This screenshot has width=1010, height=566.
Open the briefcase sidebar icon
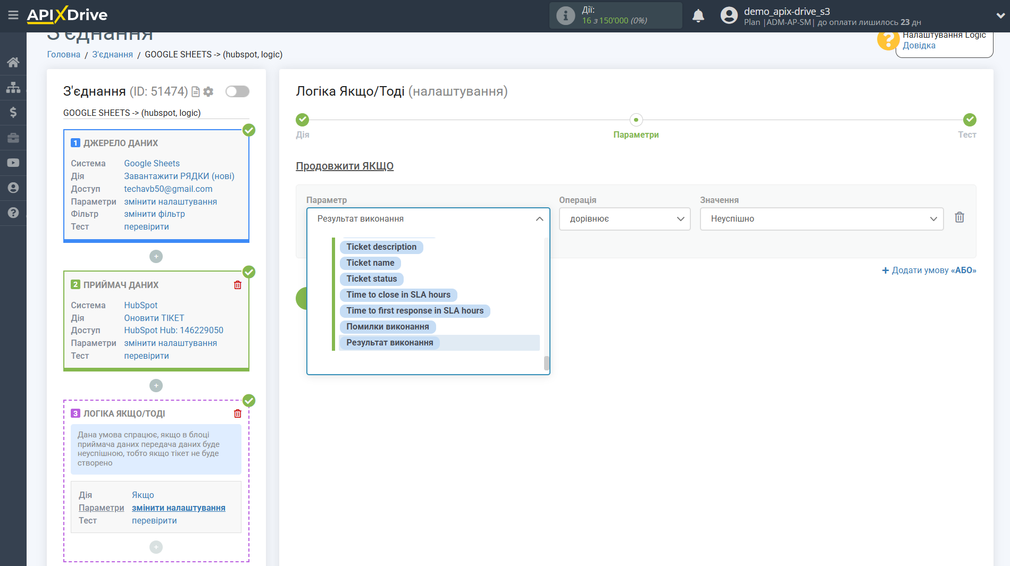[13, 138]
